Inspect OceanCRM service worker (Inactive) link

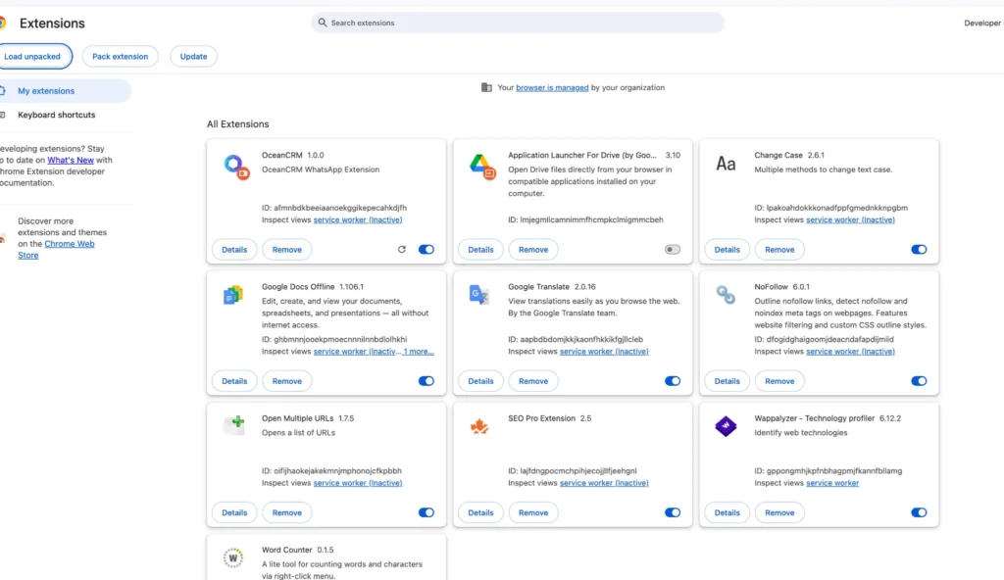(358, 219)
